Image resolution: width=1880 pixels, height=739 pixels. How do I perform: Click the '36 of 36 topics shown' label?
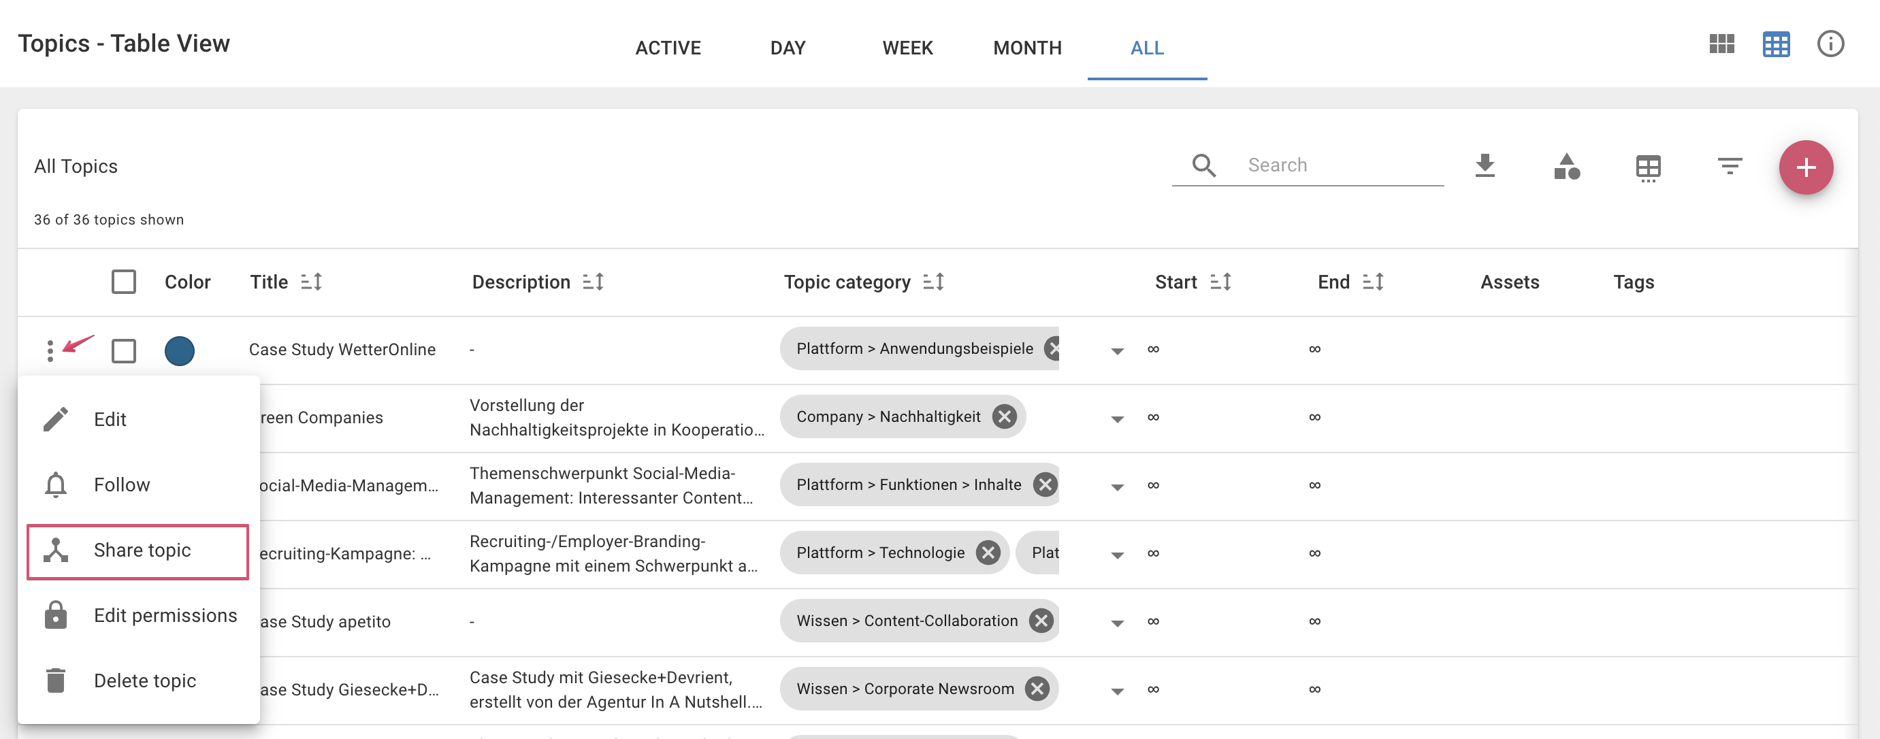coord(109,220)
